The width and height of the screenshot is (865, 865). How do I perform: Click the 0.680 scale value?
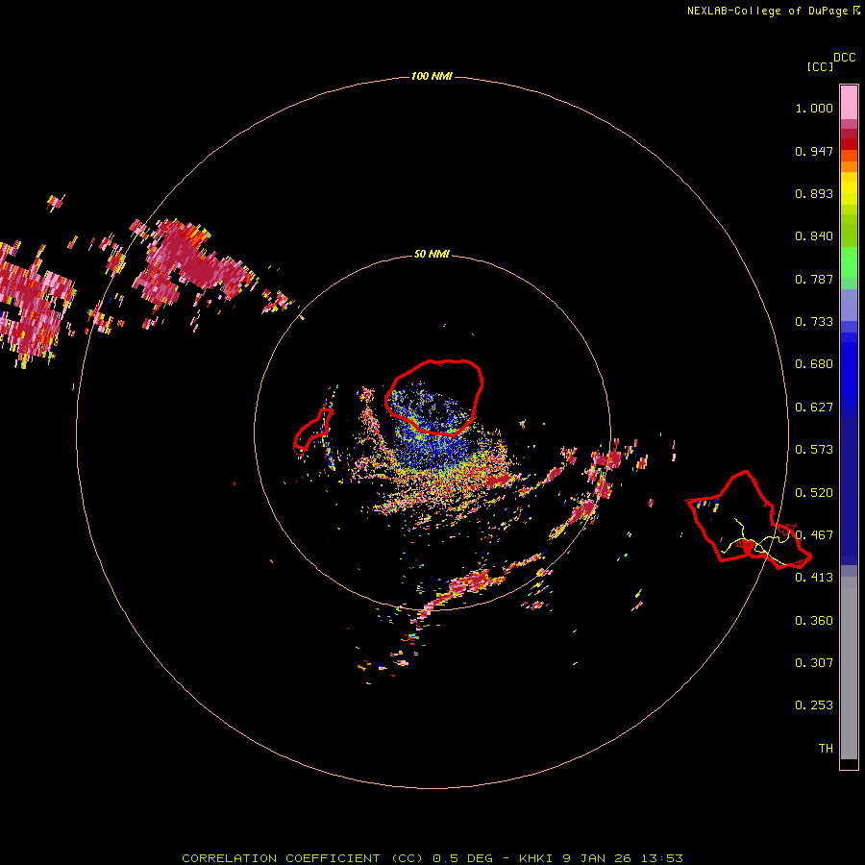[x=814, y=364]
